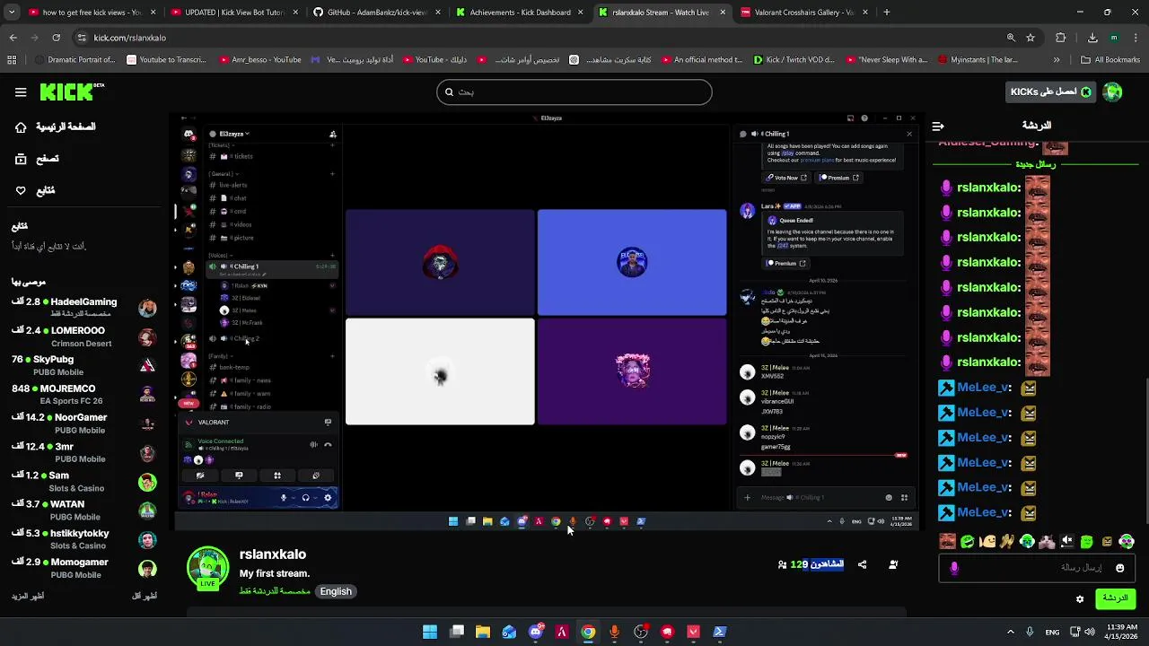Click the green Chat send button

click(x=1115, y=598)
